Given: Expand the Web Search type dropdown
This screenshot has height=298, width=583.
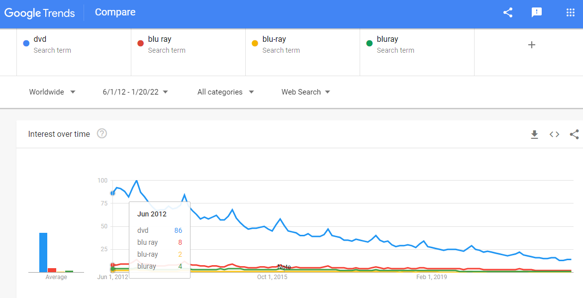Looking at the screenshot, I should 305,92.
